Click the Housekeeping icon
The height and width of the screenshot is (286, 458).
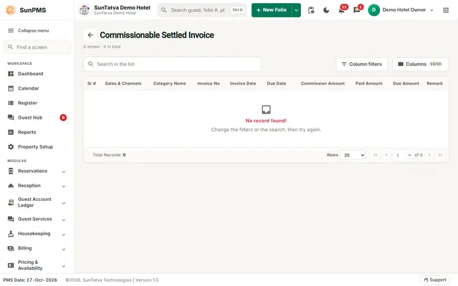tap(11, 234)
